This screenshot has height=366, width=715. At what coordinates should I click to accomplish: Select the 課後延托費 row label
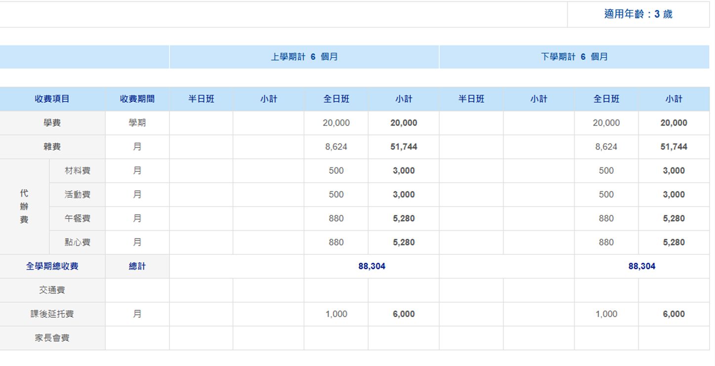pos(52,314)
